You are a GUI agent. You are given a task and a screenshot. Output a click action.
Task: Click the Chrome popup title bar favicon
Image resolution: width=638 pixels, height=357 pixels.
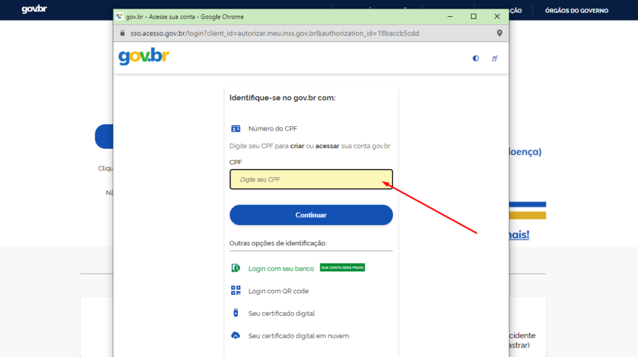[x=119, y=17]
